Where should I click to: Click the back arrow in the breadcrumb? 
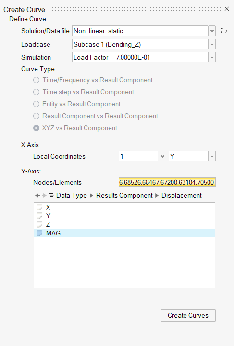(x=37, y=195)
